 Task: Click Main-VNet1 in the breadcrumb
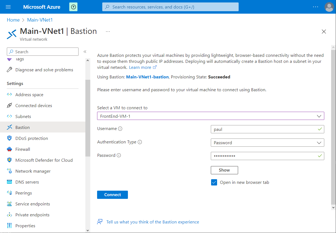click(x=40, y=20)
